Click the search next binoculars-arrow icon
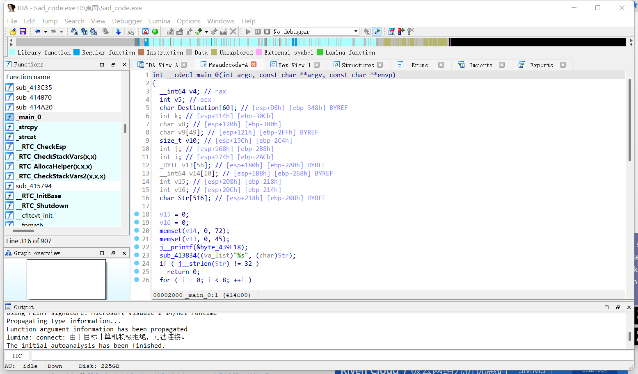 106,32
